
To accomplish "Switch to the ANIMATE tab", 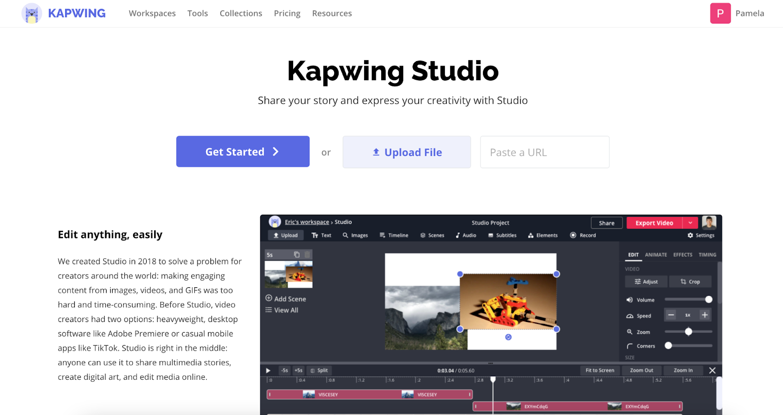I will [656, 255].
